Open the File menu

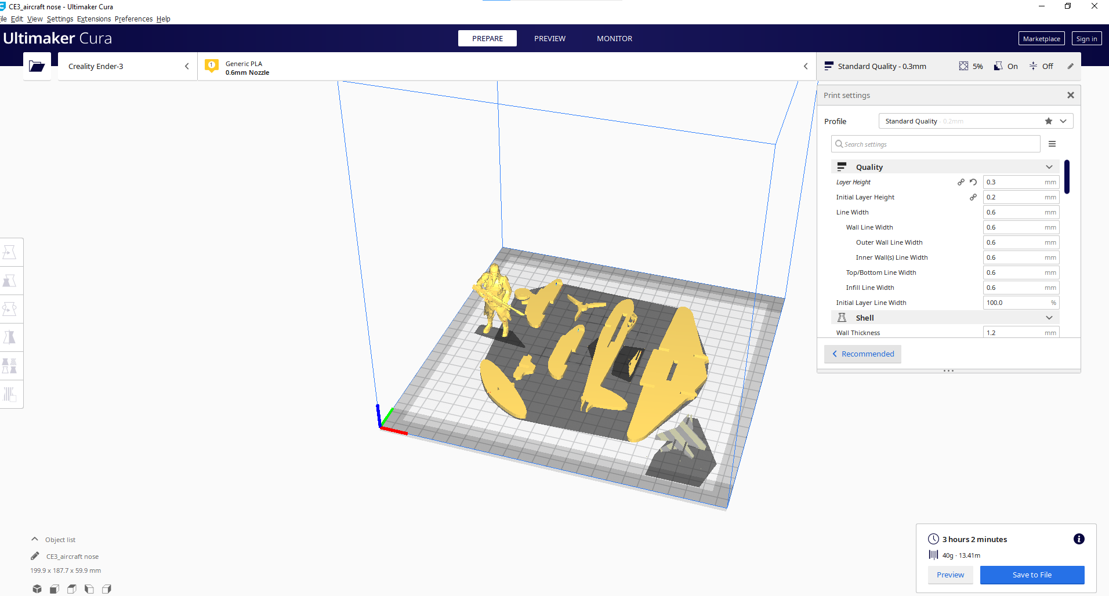[x=3, y=19]
